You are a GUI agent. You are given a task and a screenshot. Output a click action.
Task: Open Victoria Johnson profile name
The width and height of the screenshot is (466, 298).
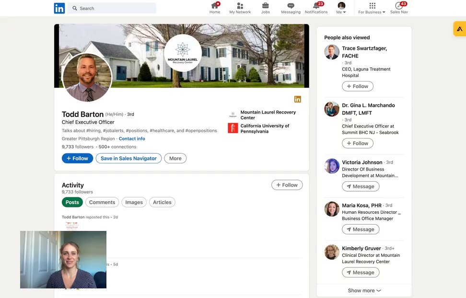(x=362, y=162)
